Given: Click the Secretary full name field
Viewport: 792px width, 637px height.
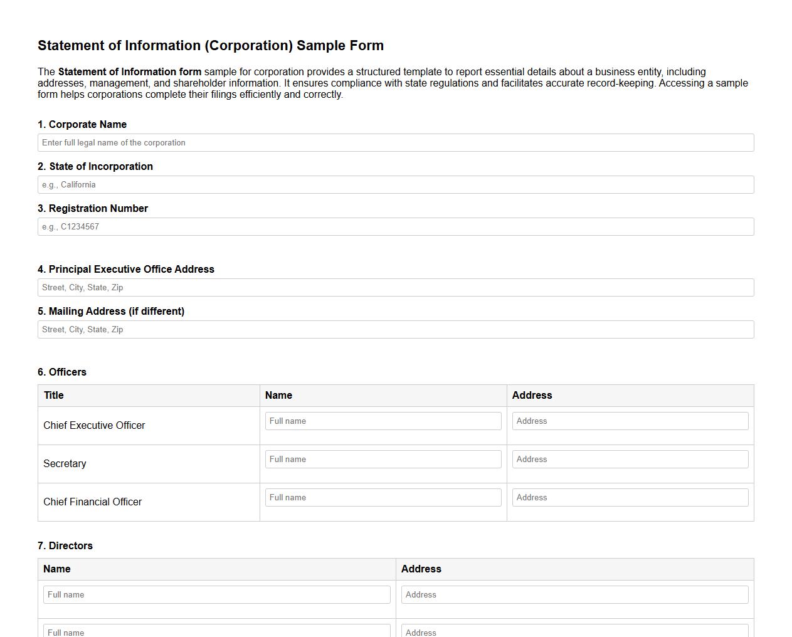Looking at the screenshot, I should point(383,459).
